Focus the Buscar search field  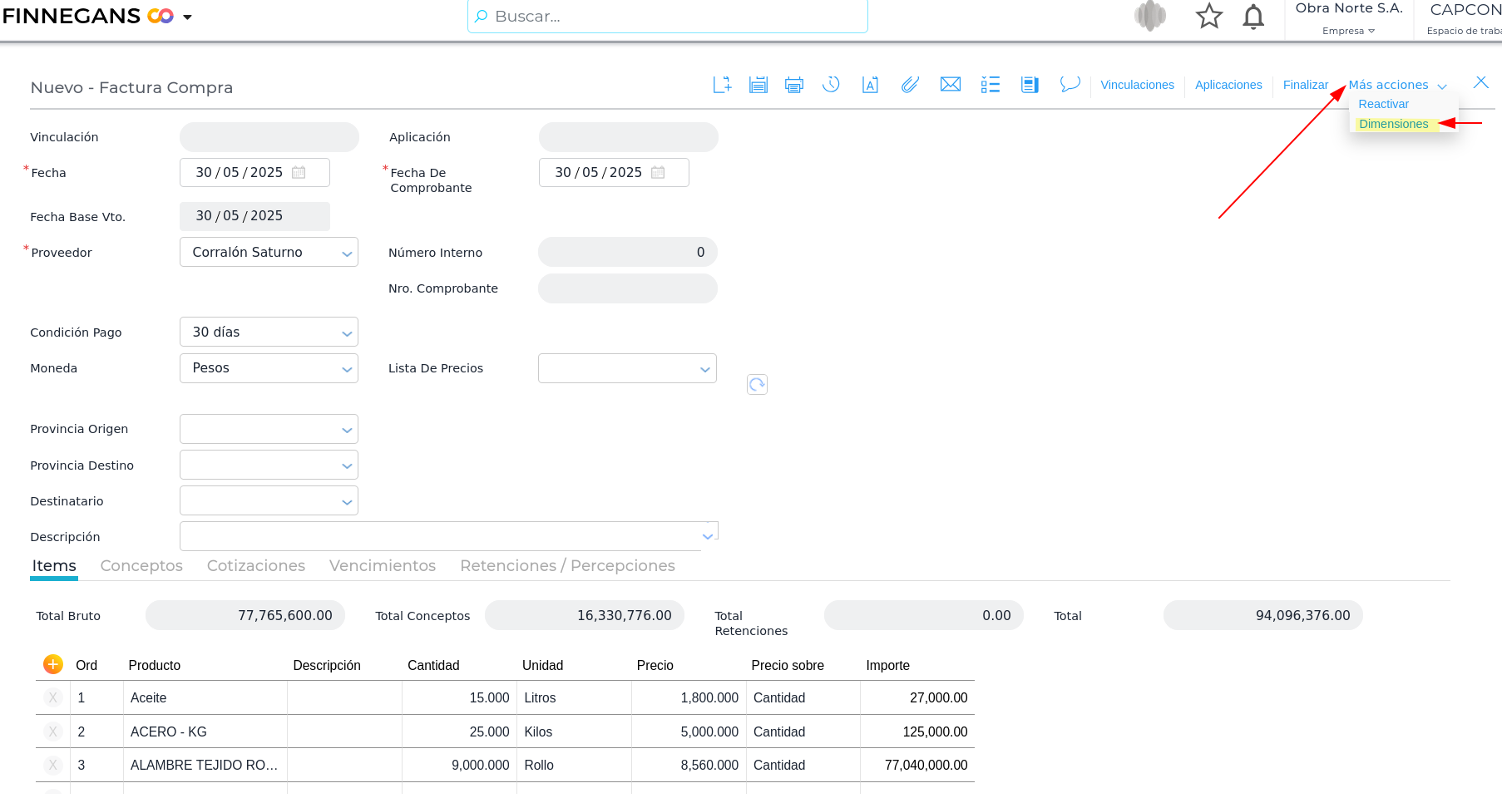[667, 17]
